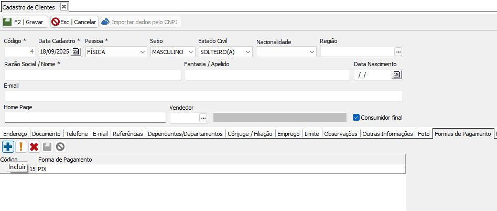Click the gray cancel circle icon

(60, 147)
